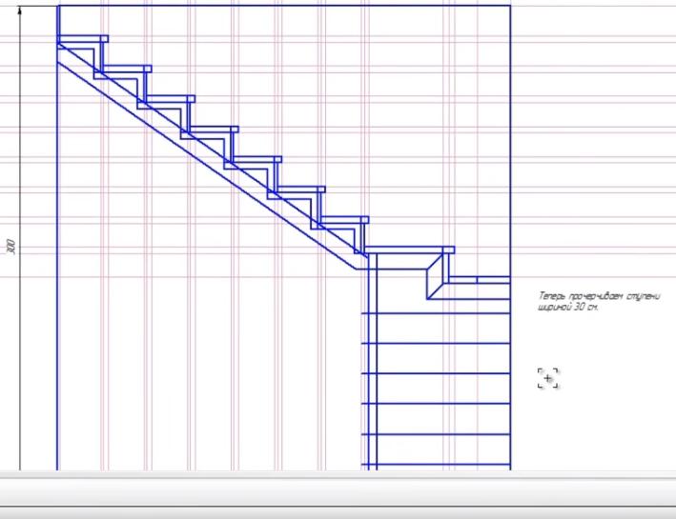The height and width of the screenshot is (519, 676).
Task: Click the 300 dimension value text
Action: (x=11, y=248)
